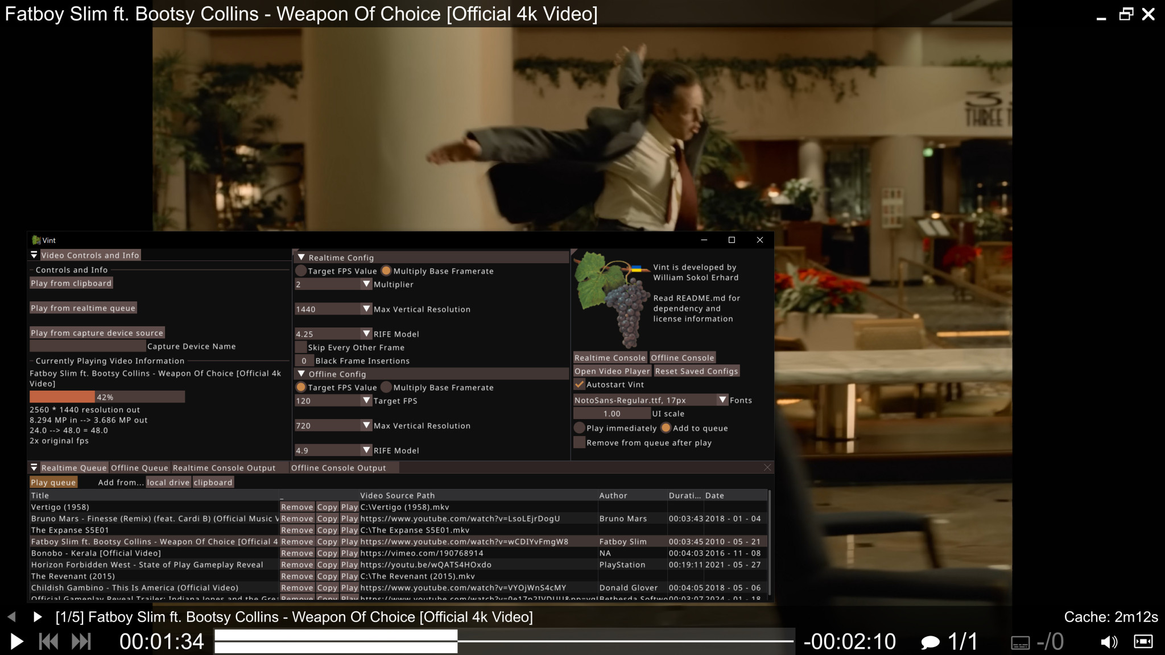1165x655 pixels.
Task: Open the chat/comments speech bubble icon
Action: (929, 641)
